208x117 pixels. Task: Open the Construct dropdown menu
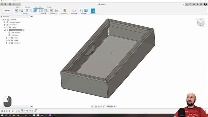point(64,14)
